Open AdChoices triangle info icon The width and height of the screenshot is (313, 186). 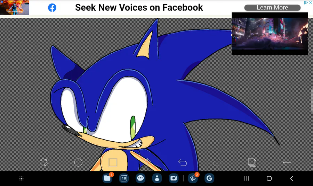[x=306, y=2]
